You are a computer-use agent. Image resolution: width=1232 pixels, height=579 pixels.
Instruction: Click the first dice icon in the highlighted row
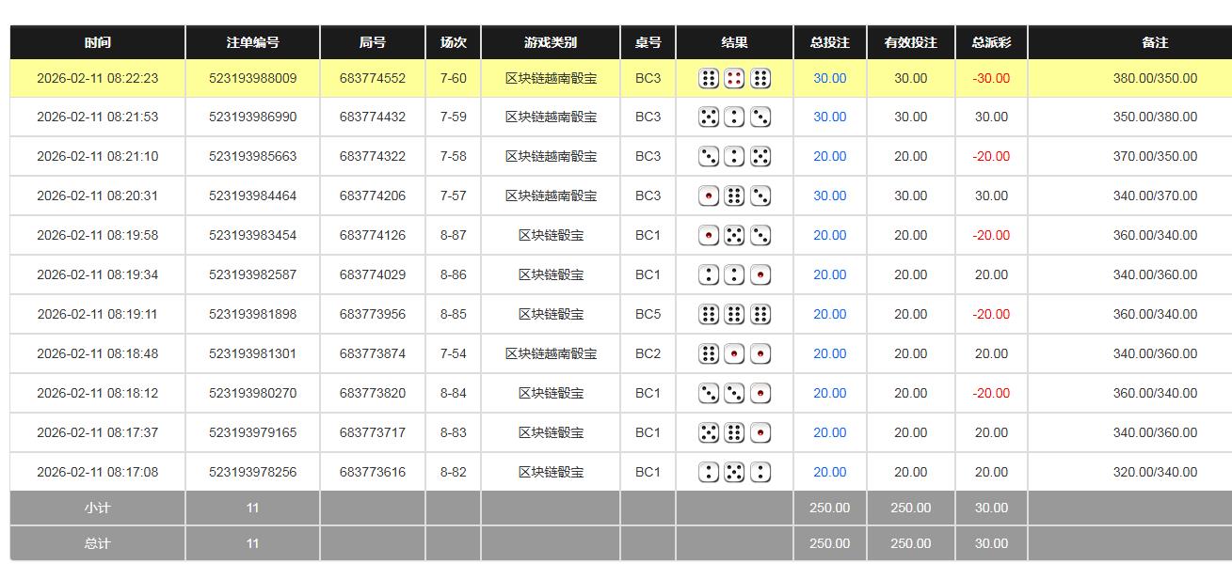pyautogui.click(x=709, y=78)
